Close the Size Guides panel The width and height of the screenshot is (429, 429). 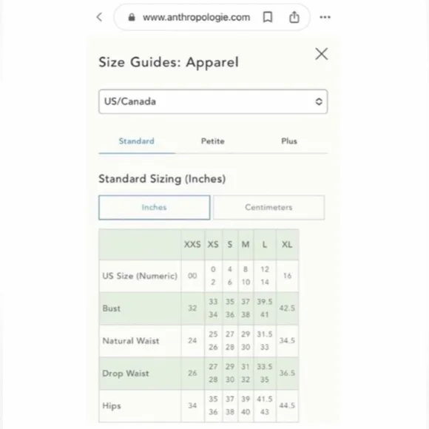click(322, 53)
